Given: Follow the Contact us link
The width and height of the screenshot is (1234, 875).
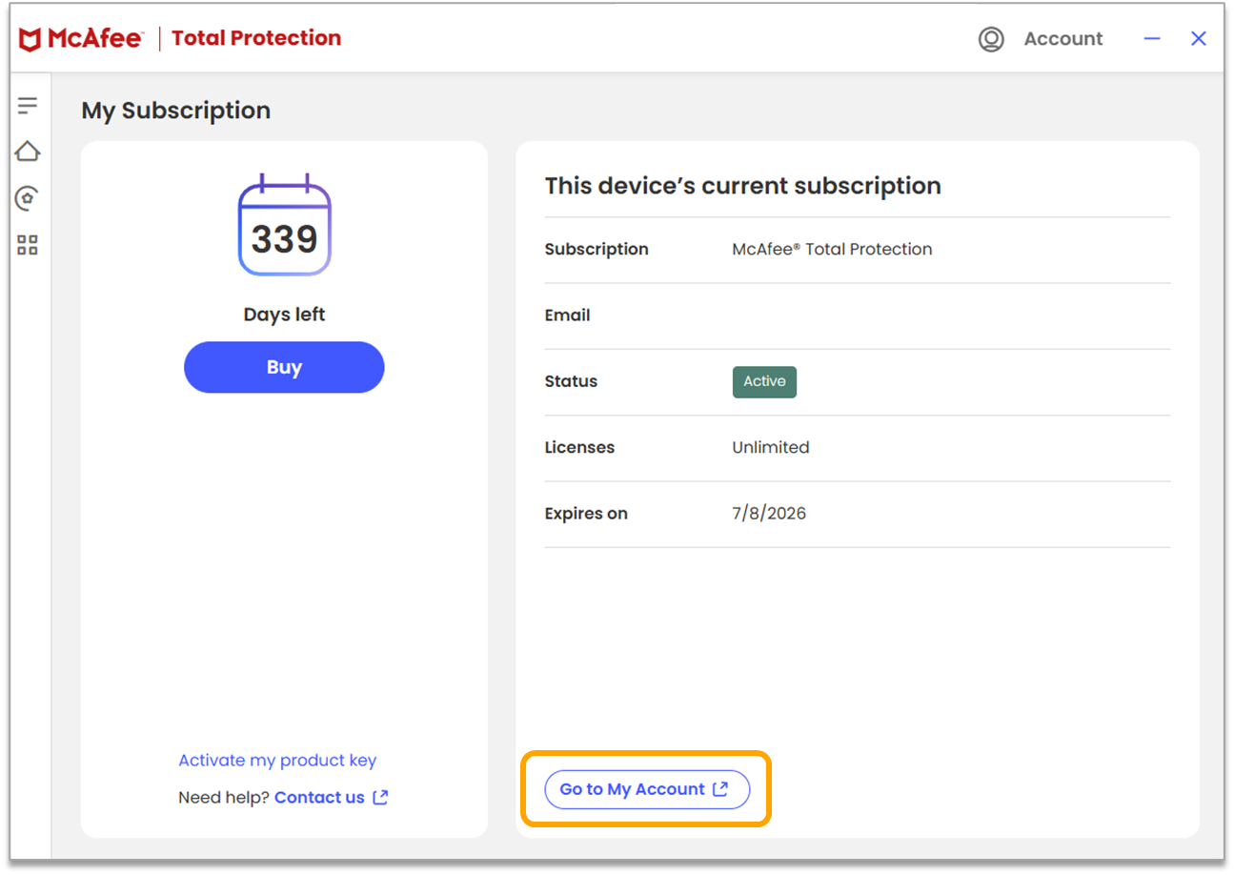Looking at the screenshot, I should tap(319, 798).
